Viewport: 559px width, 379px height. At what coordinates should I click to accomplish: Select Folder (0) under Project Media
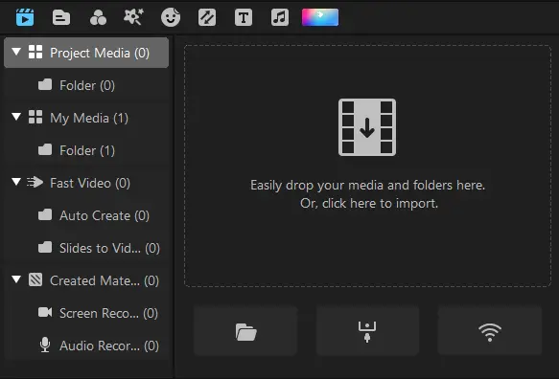(x=86, y=85)
